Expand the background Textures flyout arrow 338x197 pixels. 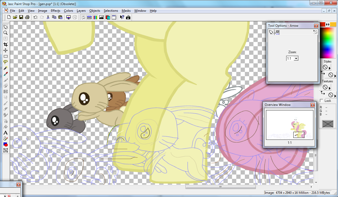click(335, 95)
